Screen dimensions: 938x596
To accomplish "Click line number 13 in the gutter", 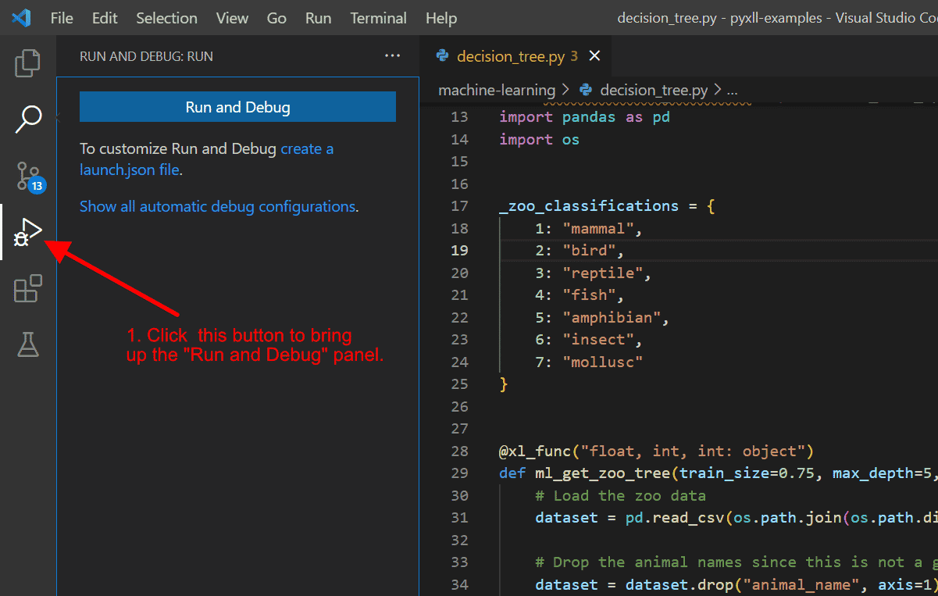I will (460, 117).
